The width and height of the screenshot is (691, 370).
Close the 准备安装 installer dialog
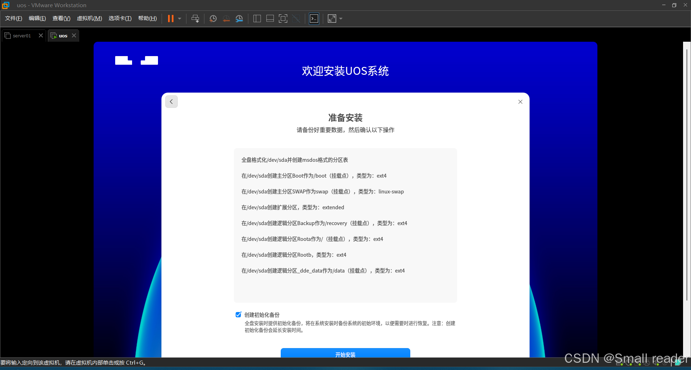(520, 102)
